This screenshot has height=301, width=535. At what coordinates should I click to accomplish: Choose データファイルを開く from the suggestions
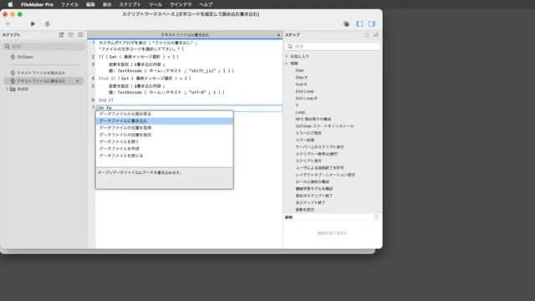coord(165,141)
